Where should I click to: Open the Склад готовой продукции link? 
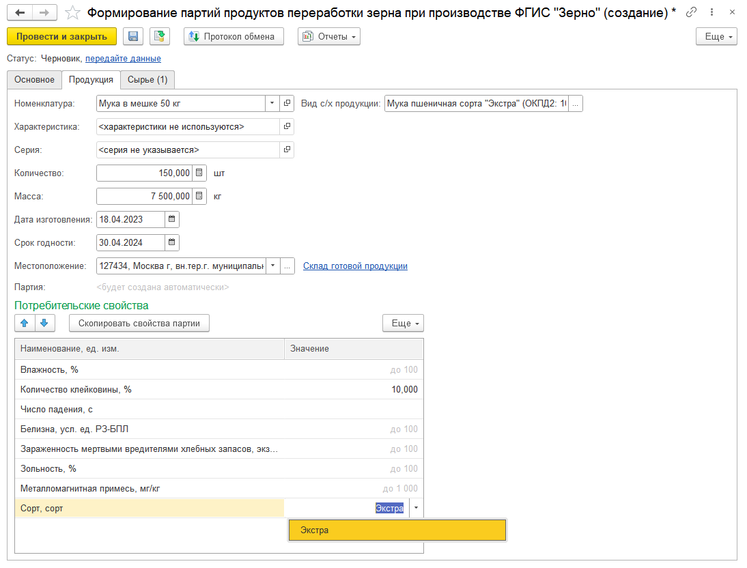point(355,266)
